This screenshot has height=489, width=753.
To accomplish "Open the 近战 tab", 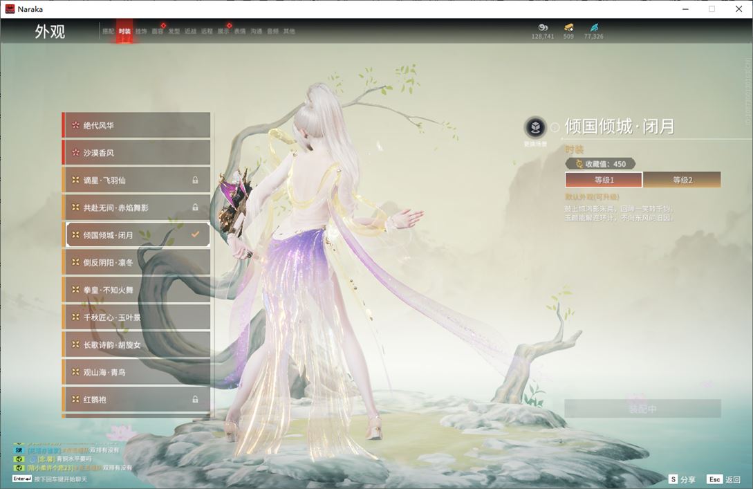I will (x=191, y=31).
